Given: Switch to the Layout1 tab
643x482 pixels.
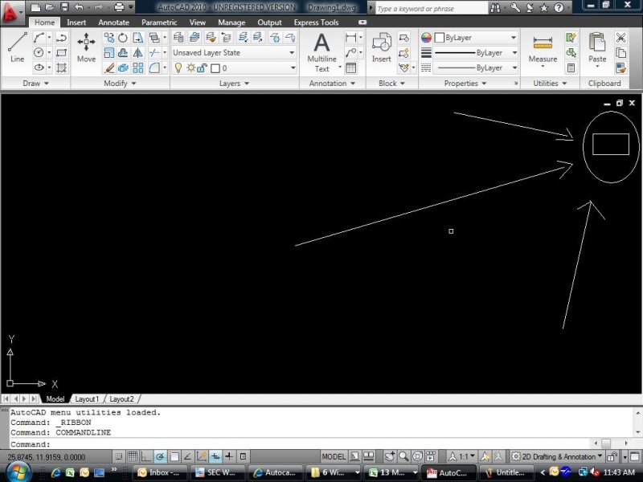Looking at the screenshot, I should click(x=87, y=398).
